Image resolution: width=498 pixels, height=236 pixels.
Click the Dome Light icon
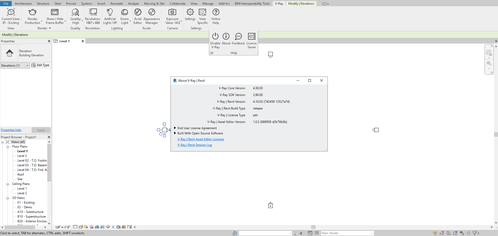(x=125, y=12)
